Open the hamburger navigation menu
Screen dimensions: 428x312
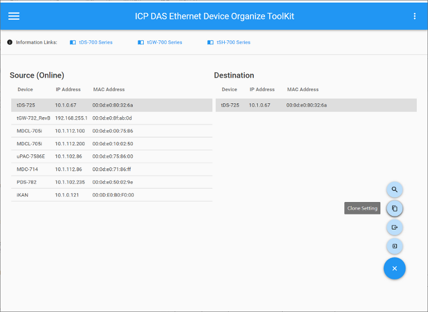(x=13, y=16)
